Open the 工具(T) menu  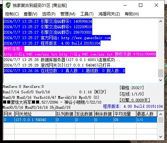coord(87,14)
